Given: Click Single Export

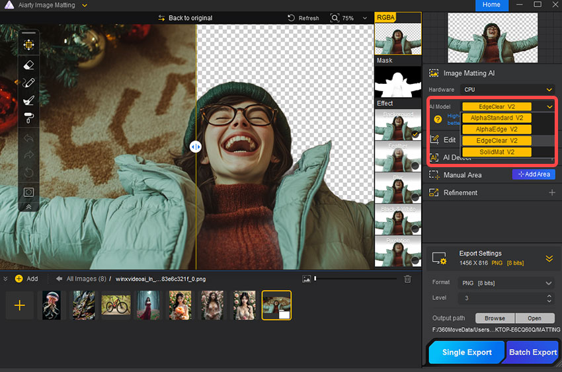Looking at the screenshot, I should [x=467, y=352].
